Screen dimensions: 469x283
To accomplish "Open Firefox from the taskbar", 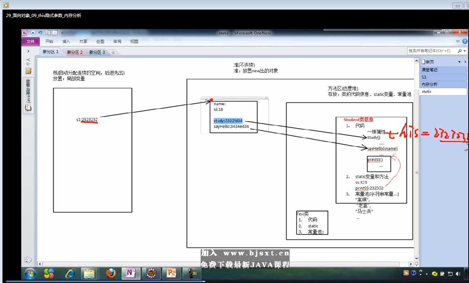I will tap(111, 273).
